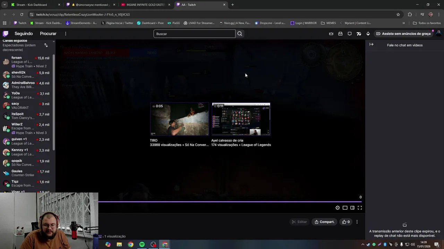Open player settings gear

pyautogui.click(x=338, y=208)
